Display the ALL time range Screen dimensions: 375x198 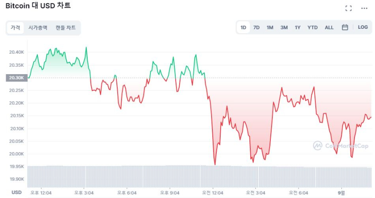tap(329, 27)
